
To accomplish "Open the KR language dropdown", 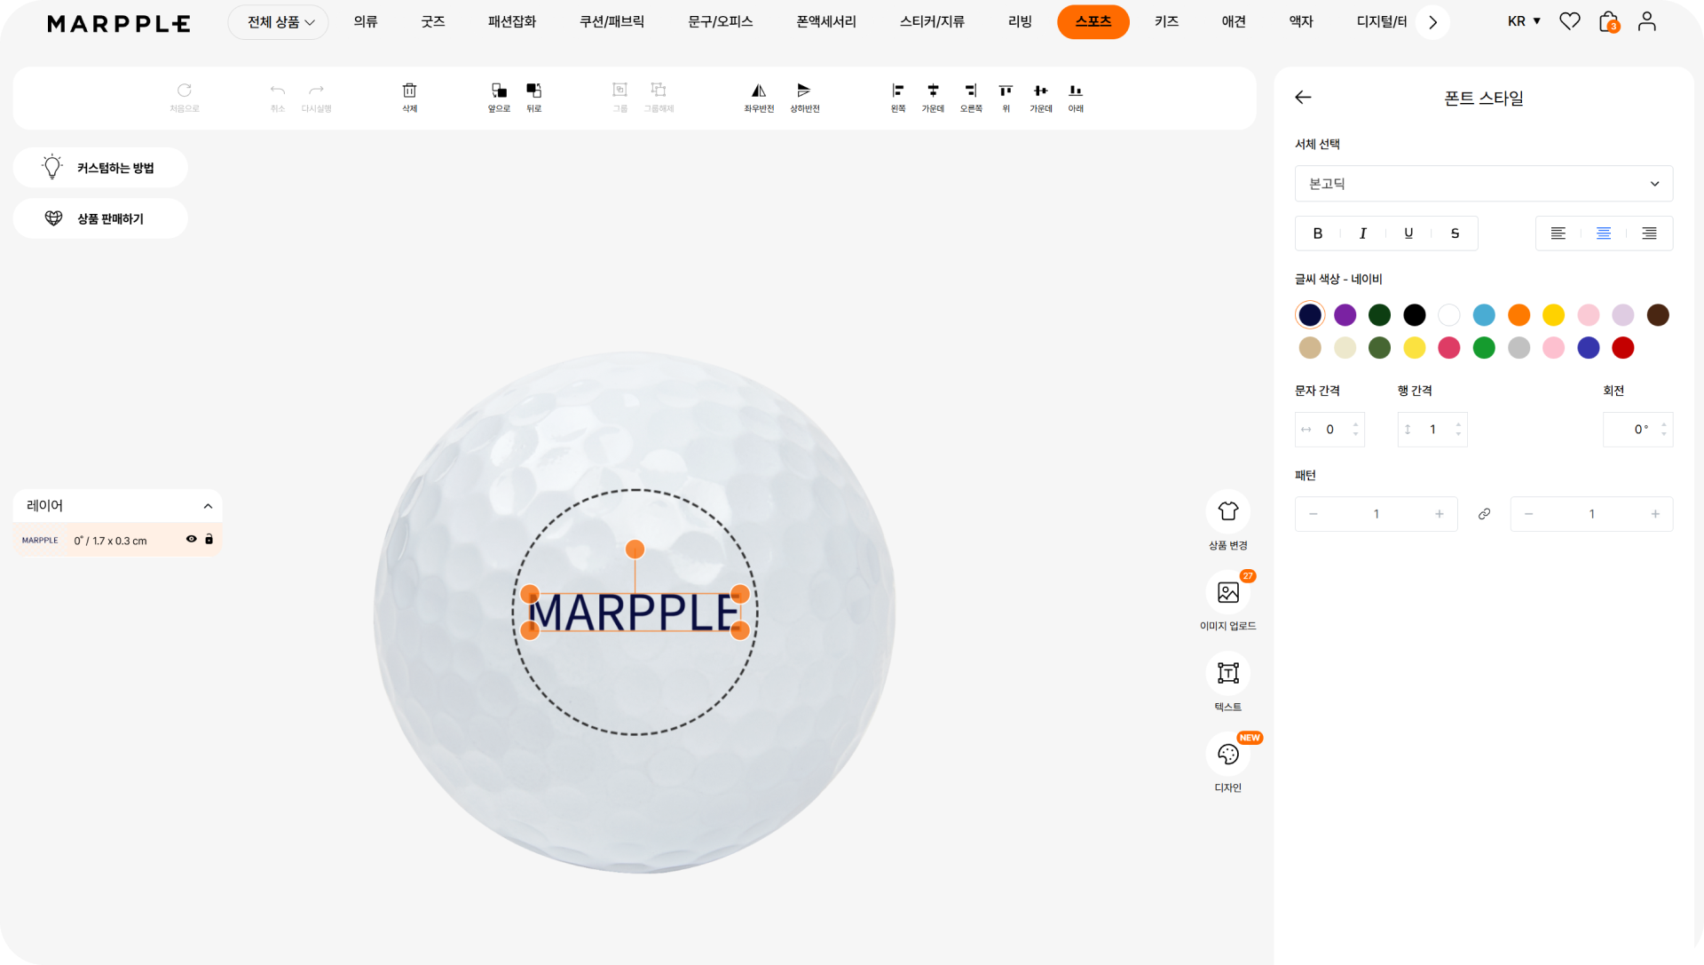I will coord(1524,21).
